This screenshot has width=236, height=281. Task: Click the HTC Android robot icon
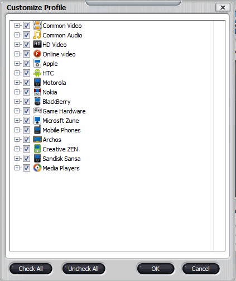click(37, 73)
